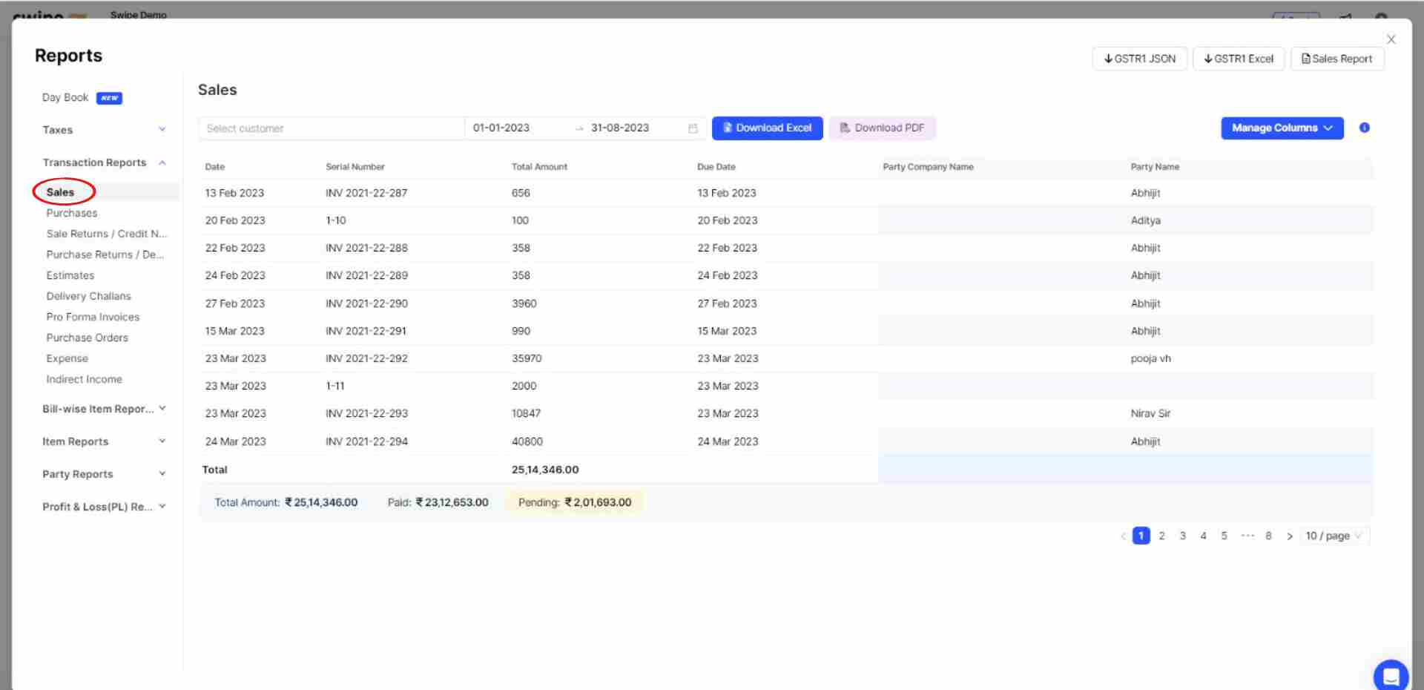
Task: Go to previous page arrow in pagination
Action: (1123, 536)
